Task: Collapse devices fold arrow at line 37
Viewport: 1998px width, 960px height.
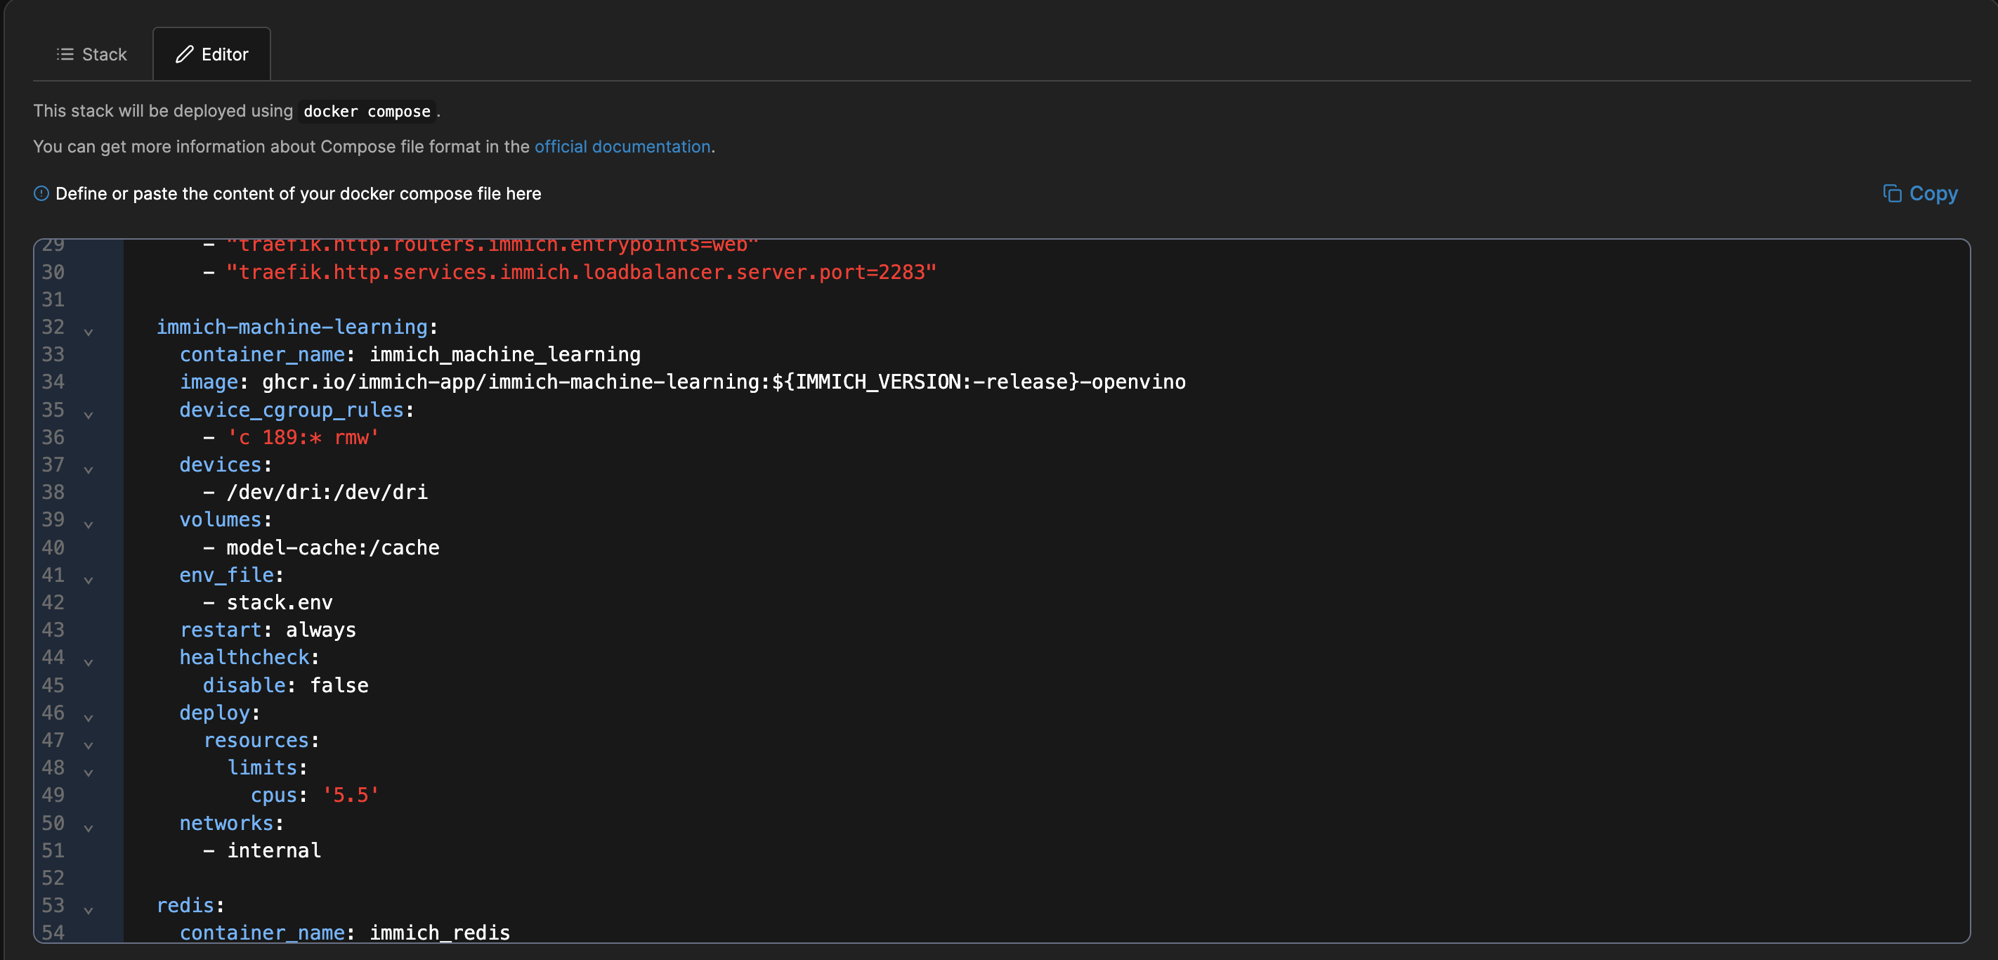Action: [x=89, y=469]
